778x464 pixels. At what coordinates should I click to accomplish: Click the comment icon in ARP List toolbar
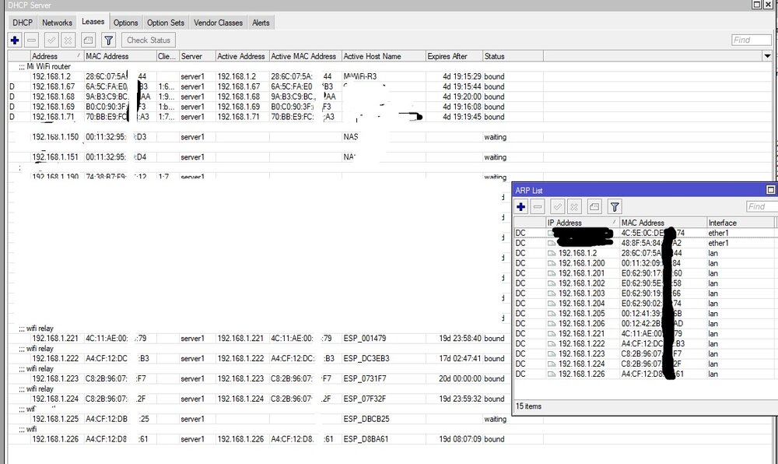tap(594, 206)
